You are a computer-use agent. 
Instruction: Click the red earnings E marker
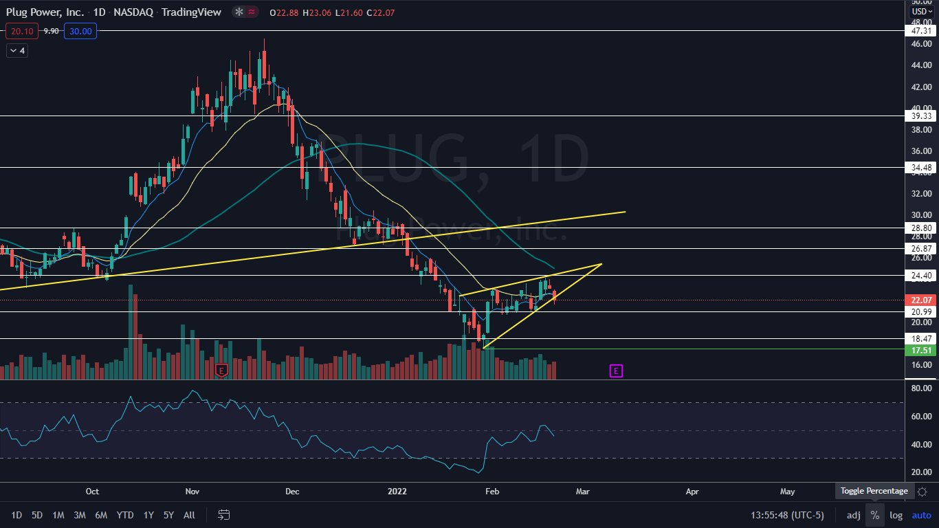tap(221, 371)
